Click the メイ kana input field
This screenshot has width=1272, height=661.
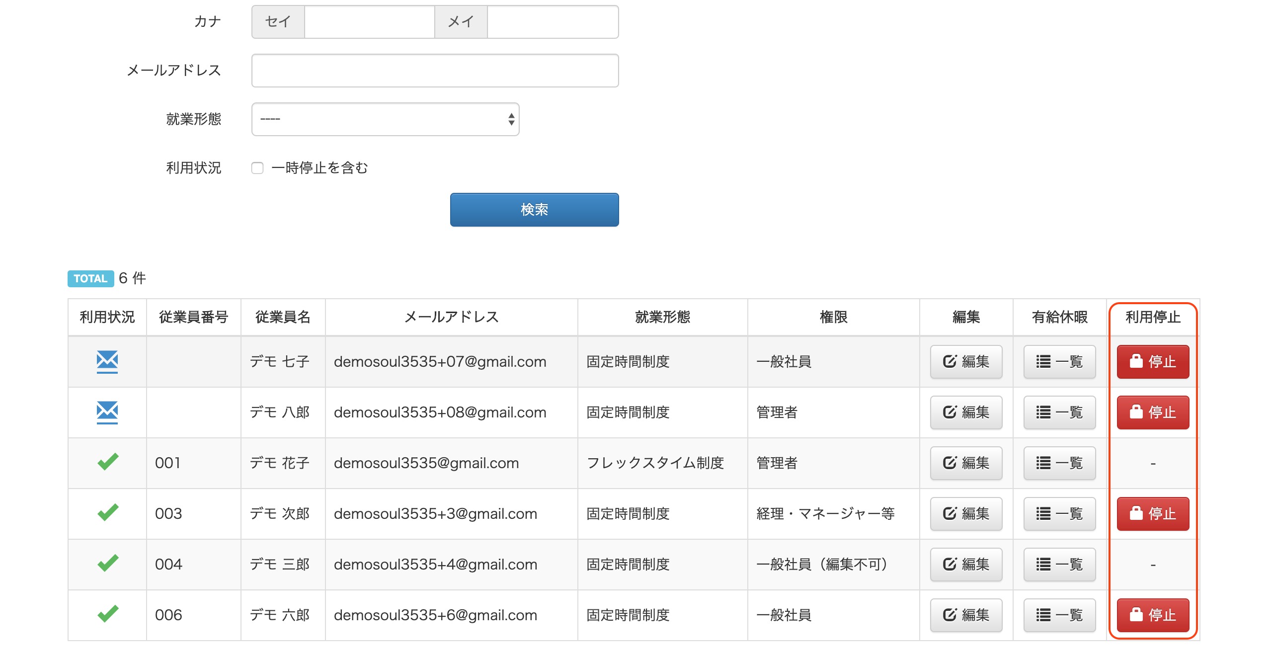(552, 22)
